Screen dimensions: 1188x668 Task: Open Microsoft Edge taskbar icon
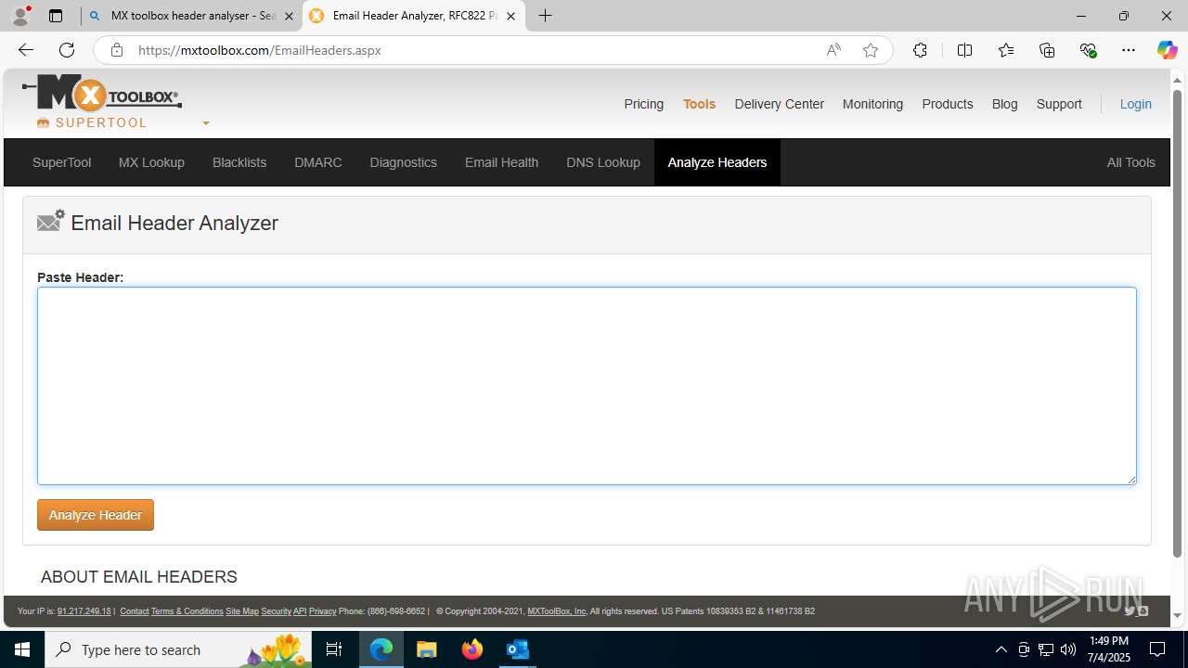(x=381, y=649)
